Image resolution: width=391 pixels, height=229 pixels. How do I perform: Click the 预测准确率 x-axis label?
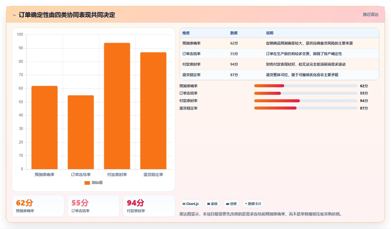coord(45,175)
